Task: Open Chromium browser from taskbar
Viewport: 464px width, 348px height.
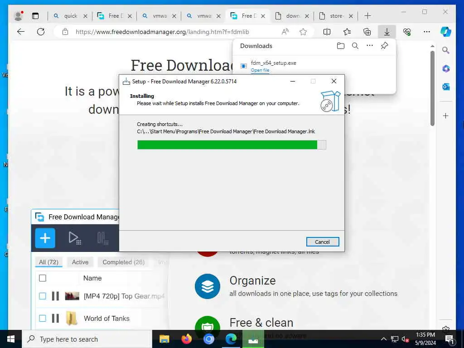Action: pyautogui.click(x=208, y=339)
